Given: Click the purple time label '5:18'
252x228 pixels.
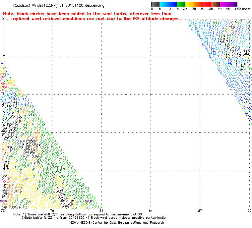Looking at the screenshot, I should pyautogui.click(x=88, y=201).
